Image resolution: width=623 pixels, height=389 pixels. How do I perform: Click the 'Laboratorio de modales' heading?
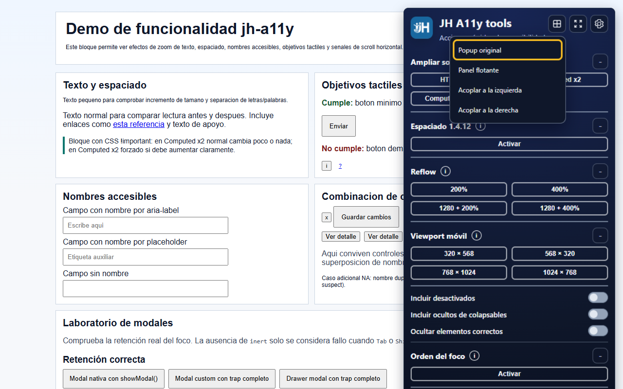(118, 323)
